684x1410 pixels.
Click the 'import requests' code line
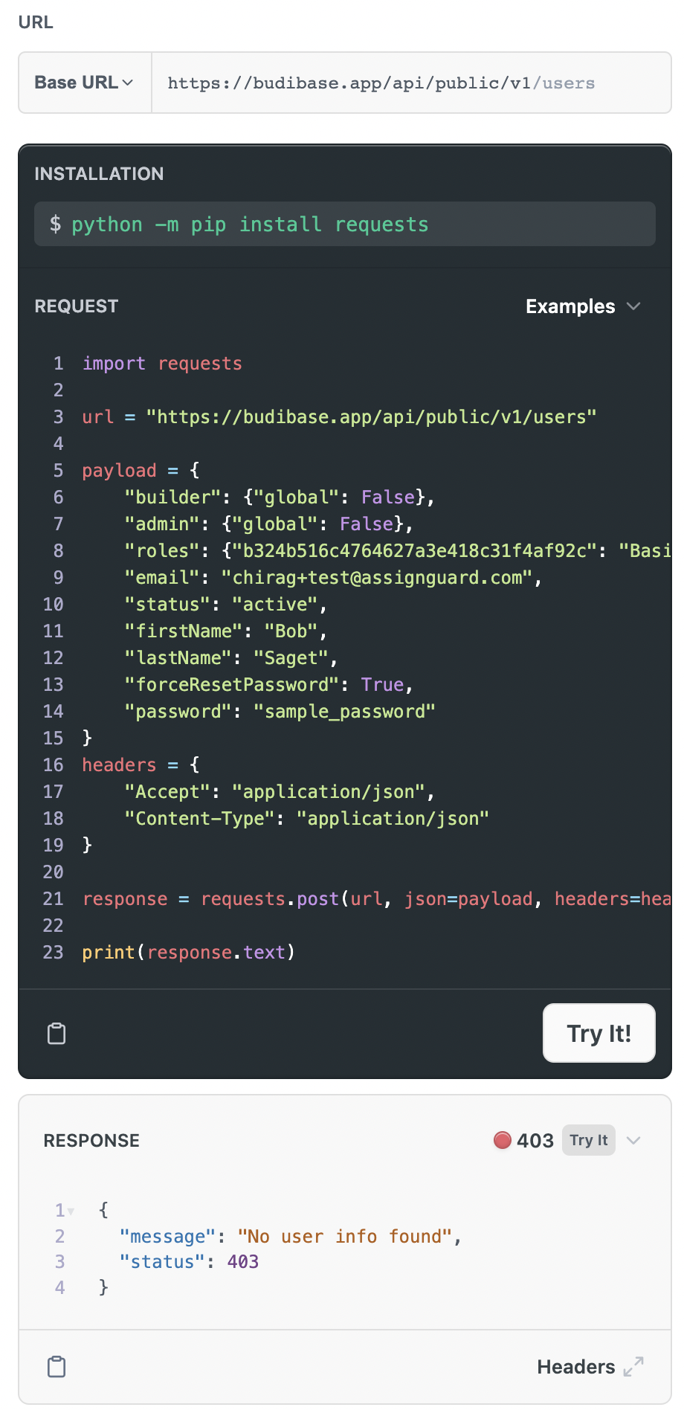[162, 364]
